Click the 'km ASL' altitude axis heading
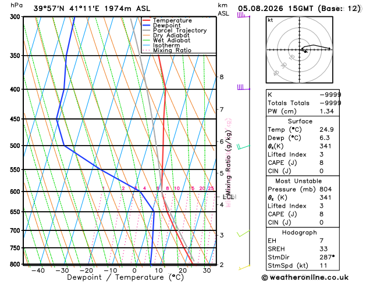The image size is (366, 282). click(x=223, y=9)
